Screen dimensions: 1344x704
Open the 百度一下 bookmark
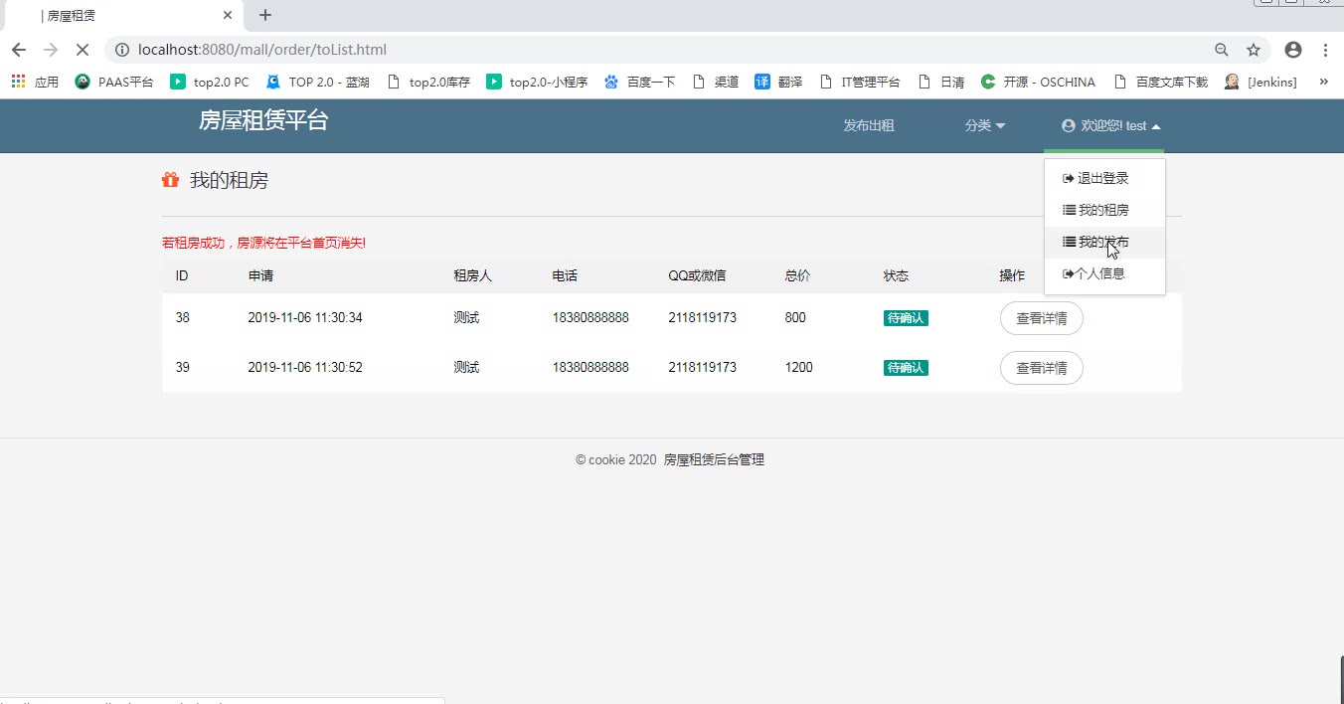(640, 82)
